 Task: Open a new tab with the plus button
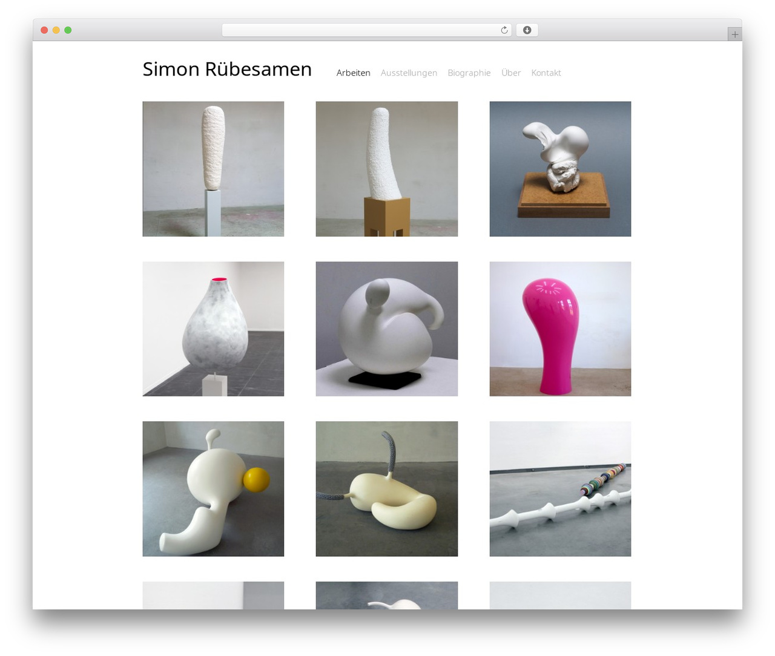coord(734,34)
